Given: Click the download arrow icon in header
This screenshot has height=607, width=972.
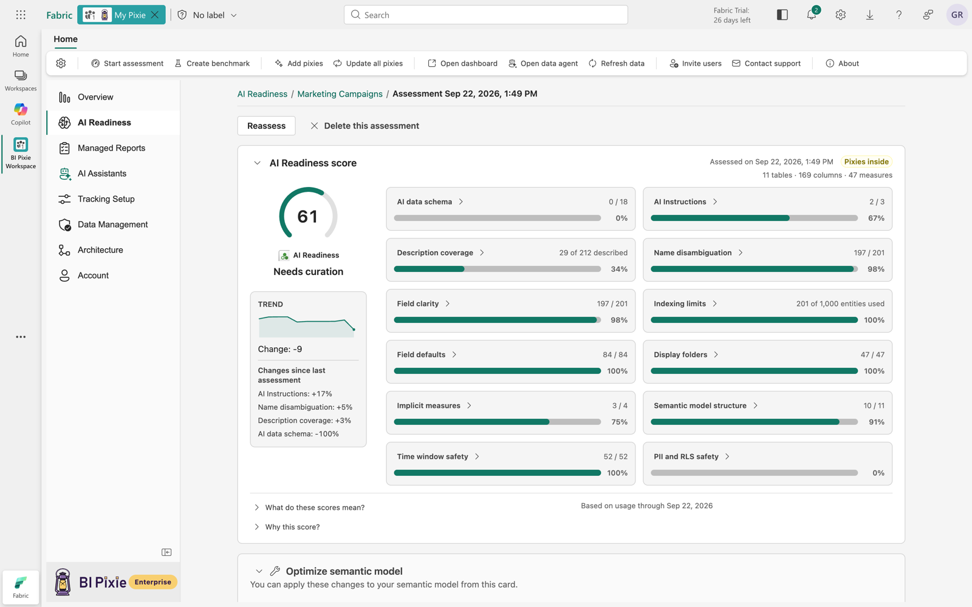Looking at the screenshot, I should [x=870, y=15].
